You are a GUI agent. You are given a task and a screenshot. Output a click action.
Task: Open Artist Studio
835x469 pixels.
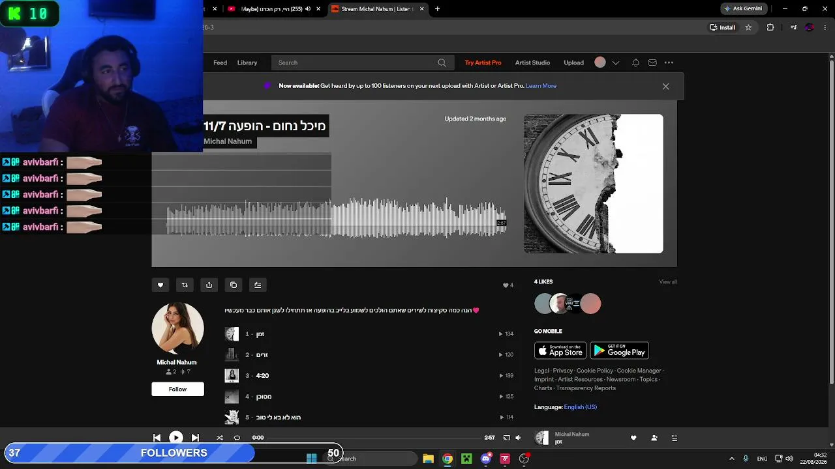coord(532,63)
